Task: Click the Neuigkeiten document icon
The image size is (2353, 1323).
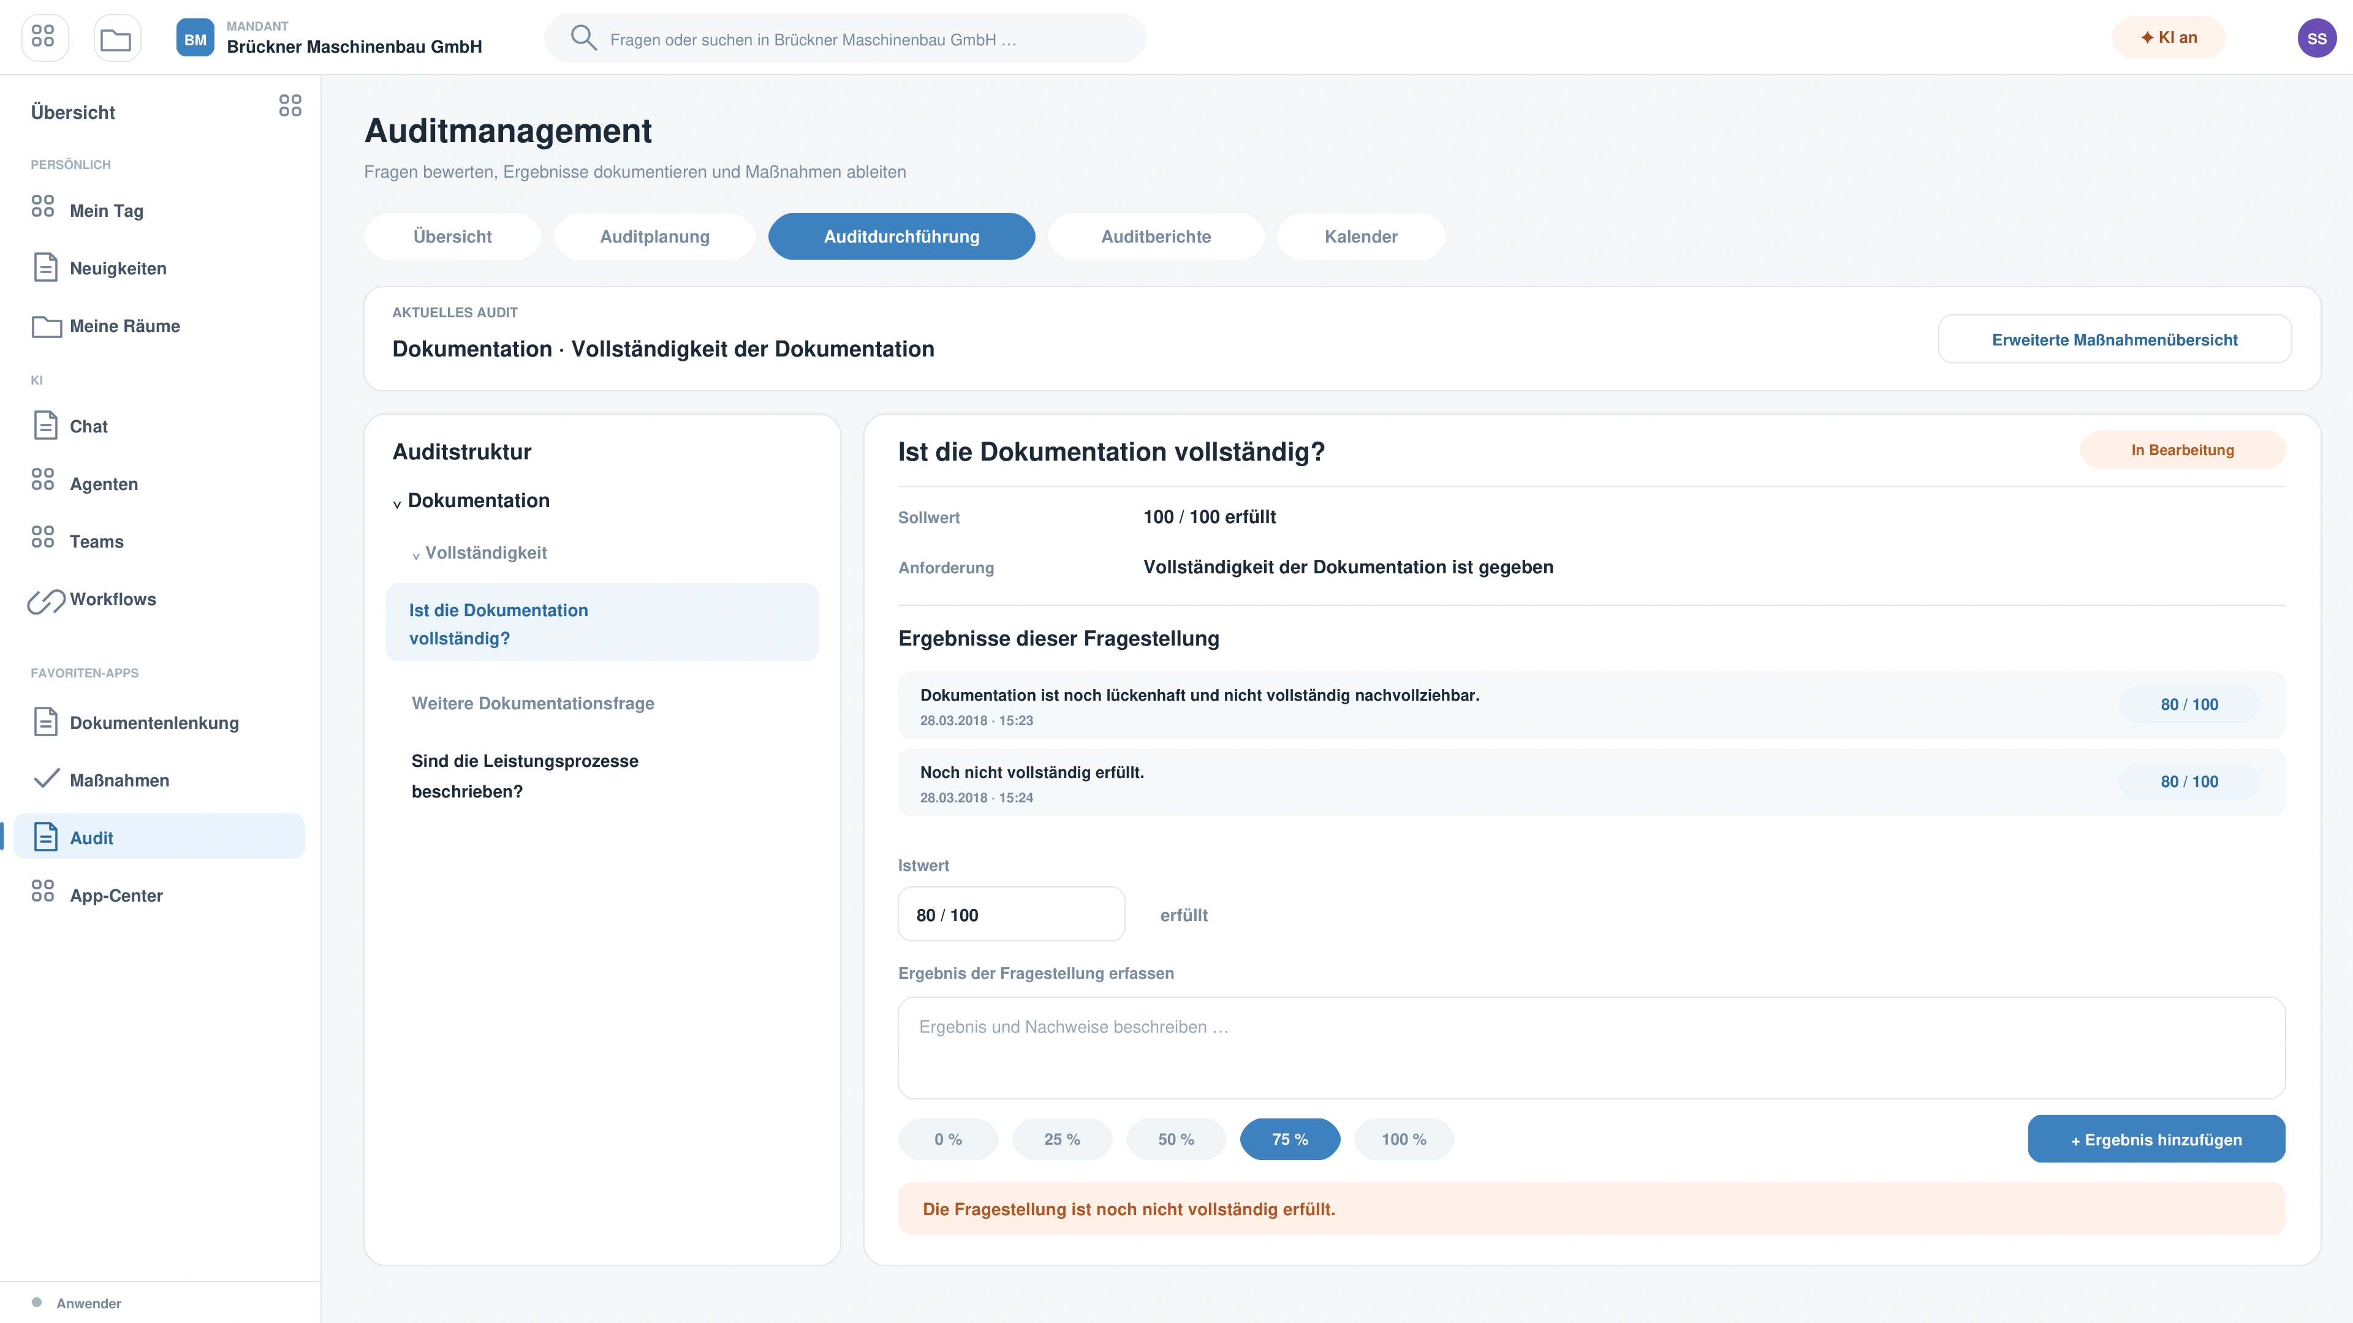Action: pos(45,268)
